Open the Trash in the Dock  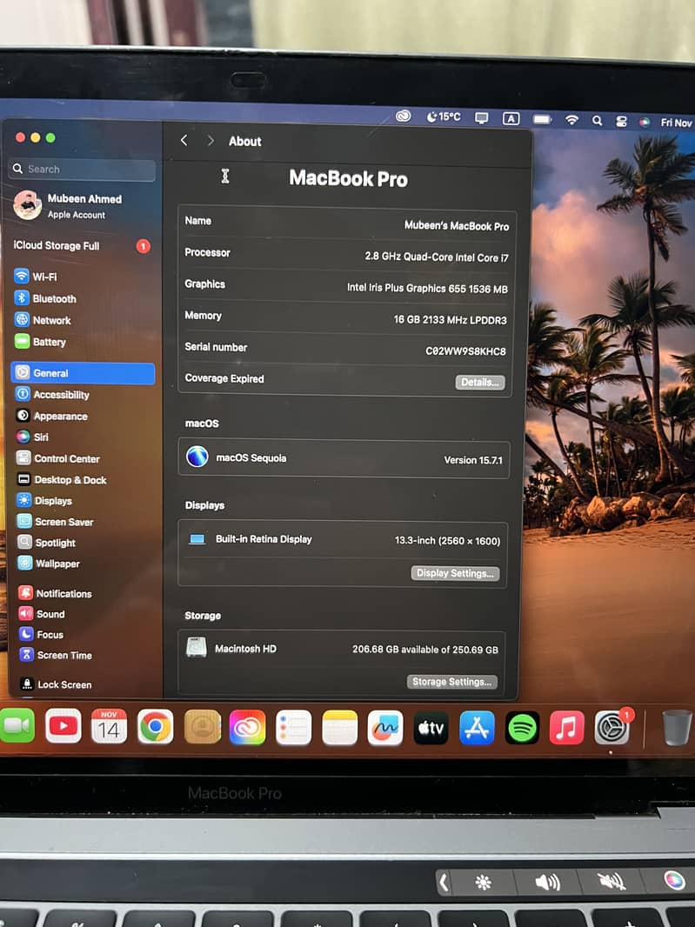click(677, 727)
